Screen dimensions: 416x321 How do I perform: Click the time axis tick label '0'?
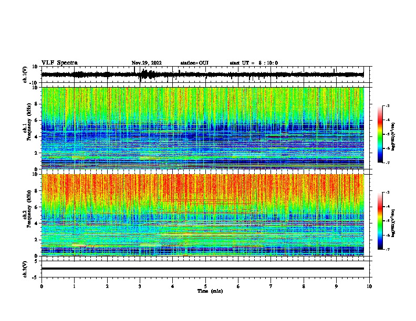click(x=41, y=286)
